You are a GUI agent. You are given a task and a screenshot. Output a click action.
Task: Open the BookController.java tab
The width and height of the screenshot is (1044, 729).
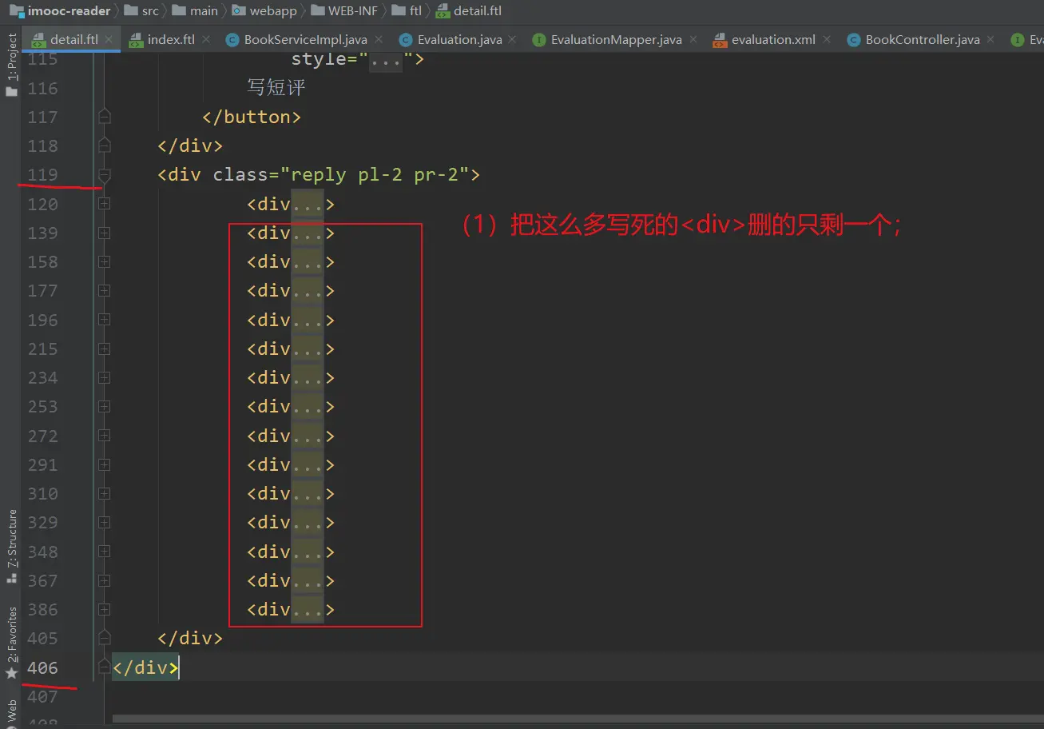[922, 39]
